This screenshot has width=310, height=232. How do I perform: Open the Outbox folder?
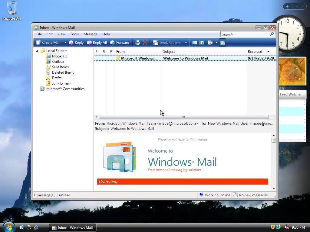tap(58, 62)
